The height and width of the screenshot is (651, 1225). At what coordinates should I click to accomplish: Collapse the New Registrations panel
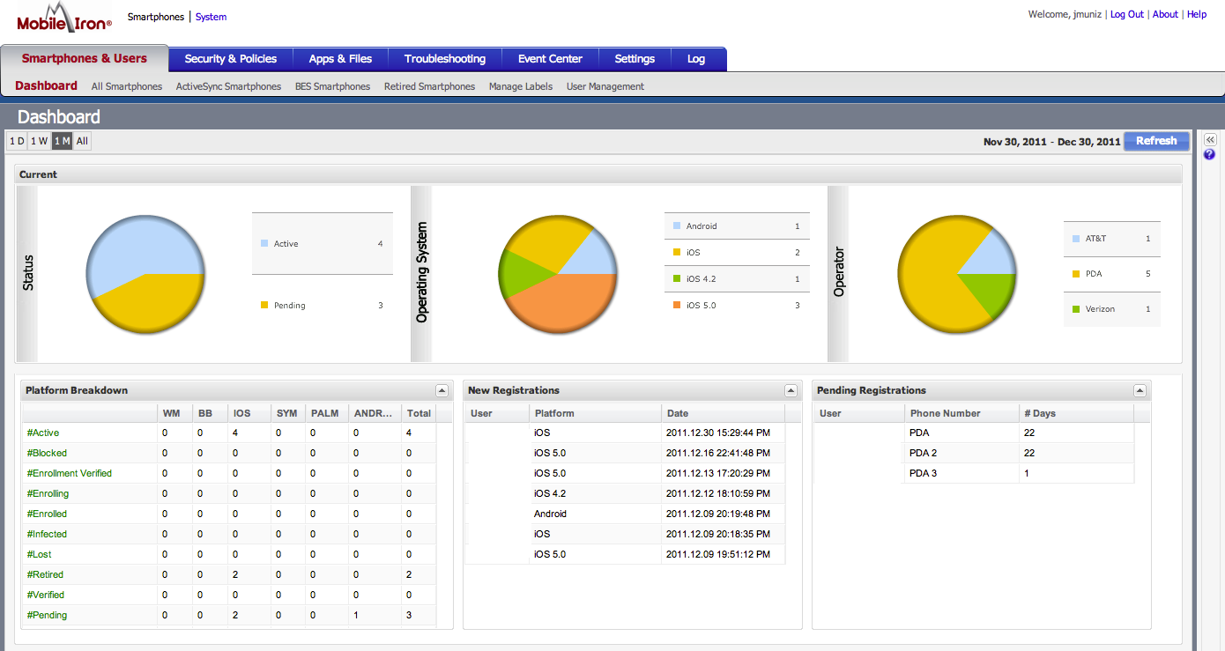(791, 390)
